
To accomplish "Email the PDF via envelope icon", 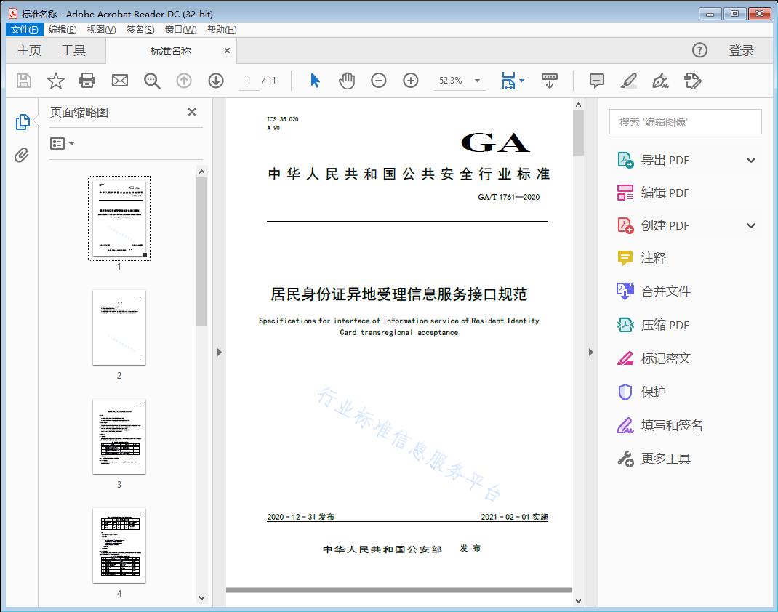I will [119, 81].
